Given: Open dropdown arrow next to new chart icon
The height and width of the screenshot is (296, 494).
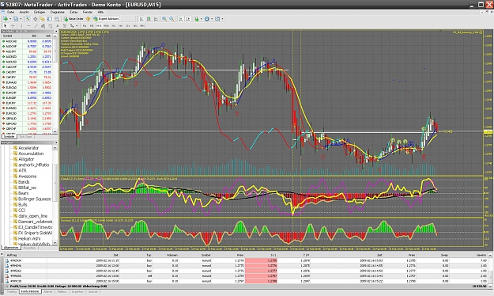Looking at the screenshot, I should coord(10,19).
